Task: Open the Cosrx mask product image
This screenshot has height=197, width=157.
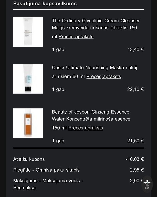Action: coord(28,79)
